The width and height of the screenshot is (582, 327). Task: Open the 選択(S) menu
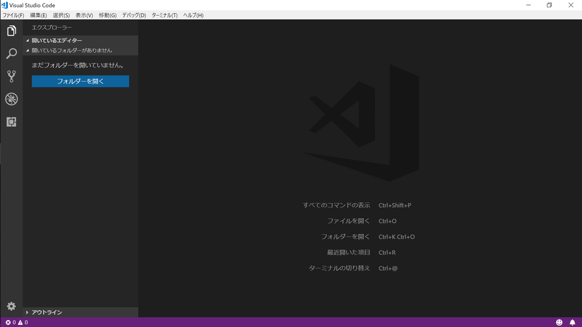61,15
